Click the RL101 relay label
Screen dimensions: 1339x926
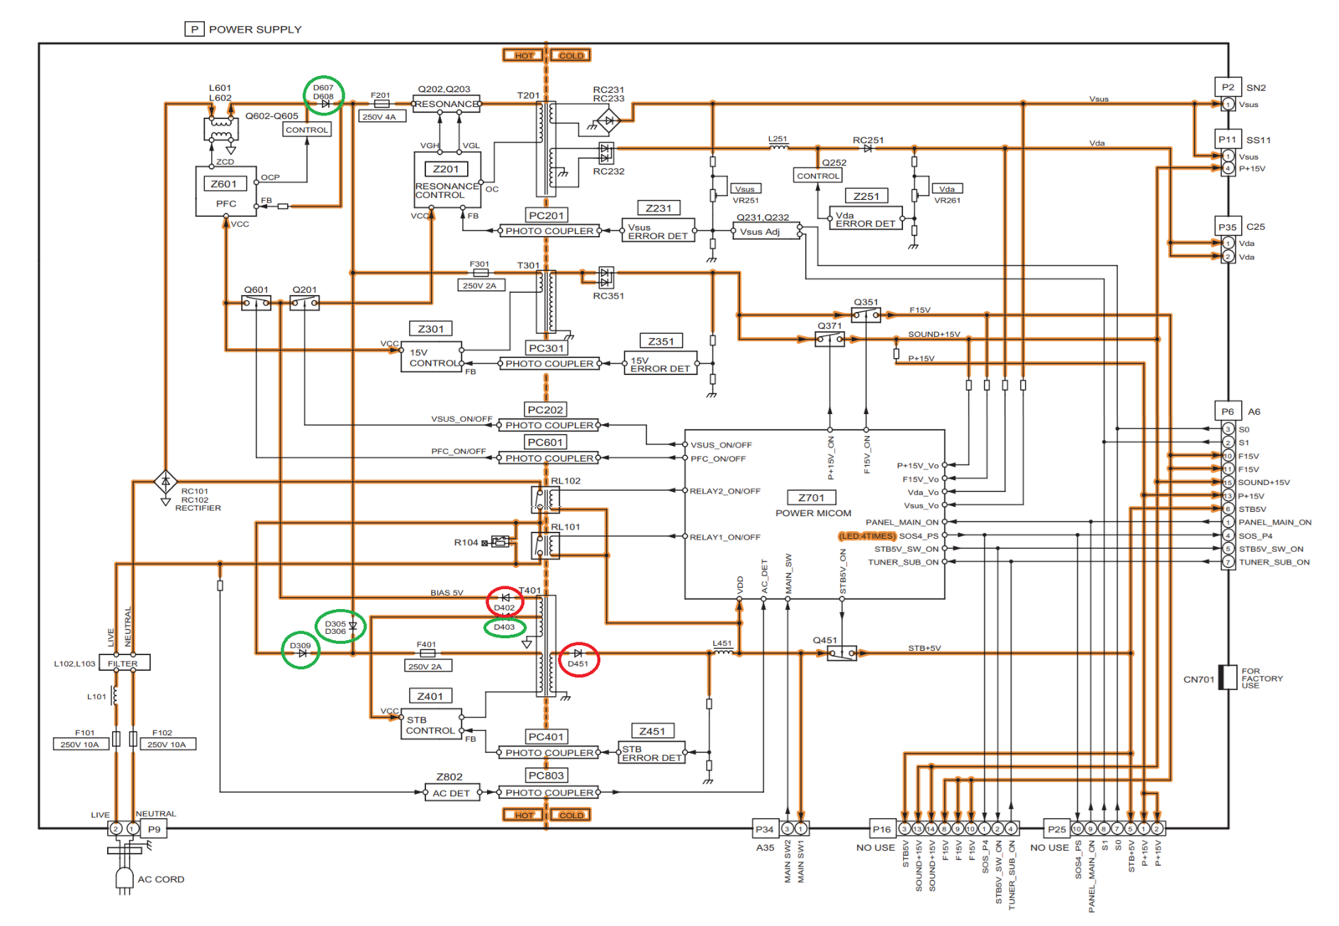tap(566, 527)
